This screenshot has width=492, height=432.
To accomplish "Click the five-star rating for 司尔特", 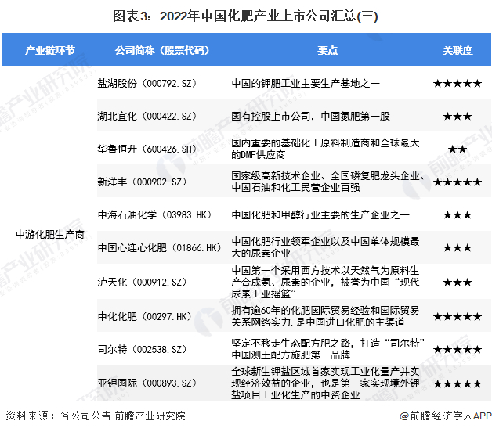I will (x=458, y=349).
